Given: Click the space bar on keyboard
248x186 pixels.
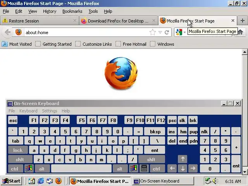Looking at the screenshot, I should (81, 169).
